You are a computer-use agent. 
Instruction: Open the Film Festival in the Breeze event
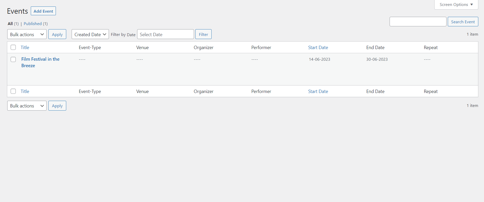click(40, 59)
